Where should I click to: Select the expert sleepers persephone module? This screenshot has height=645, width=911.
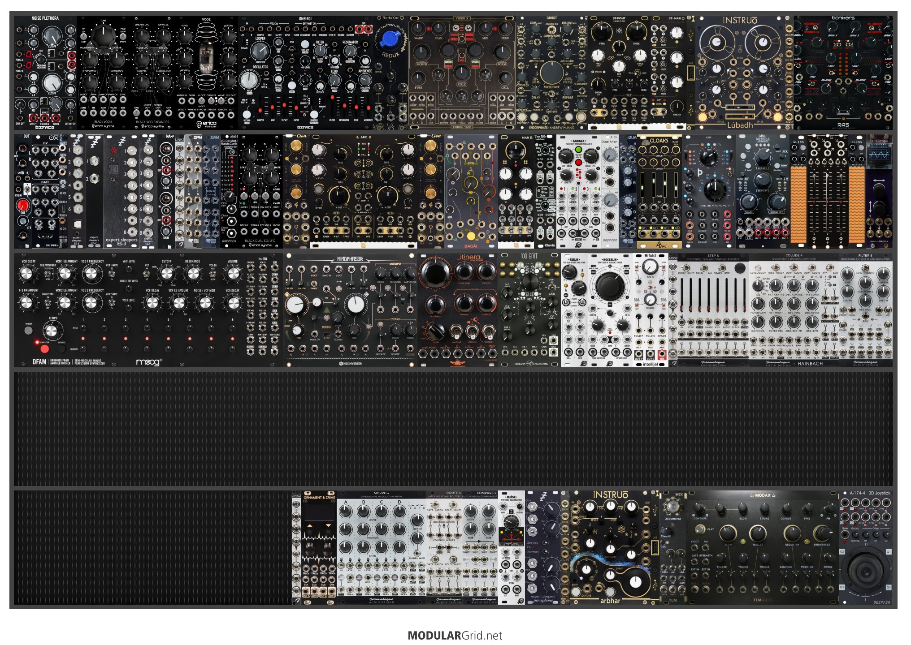coord(543,547)
